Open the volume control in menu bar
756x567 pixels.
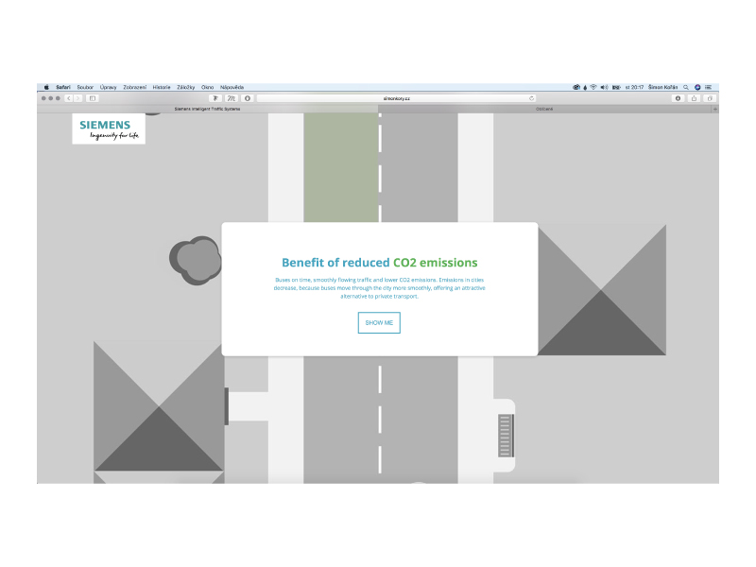tap(604, 87)
